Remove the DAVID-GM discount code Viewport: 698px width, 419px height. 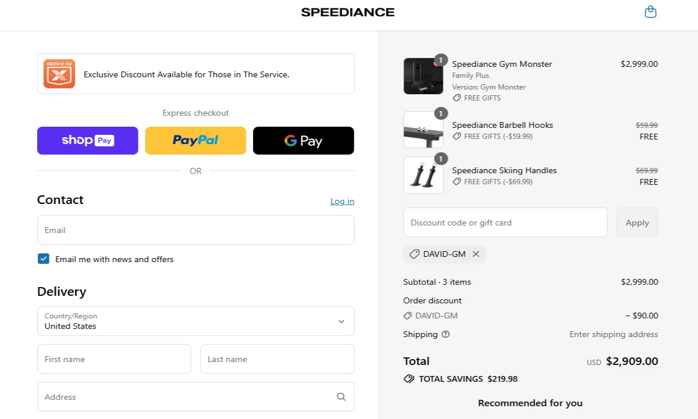click(x=476, y=254)
